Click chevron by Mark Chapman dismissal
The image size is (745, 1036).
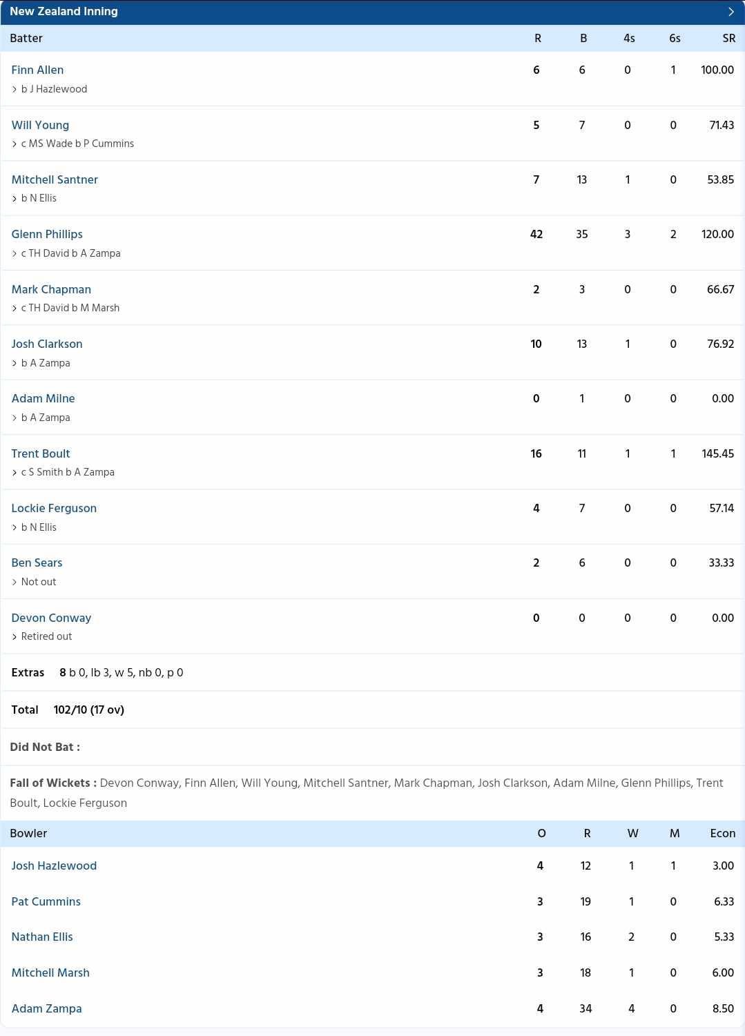click(x=14, y=308)
